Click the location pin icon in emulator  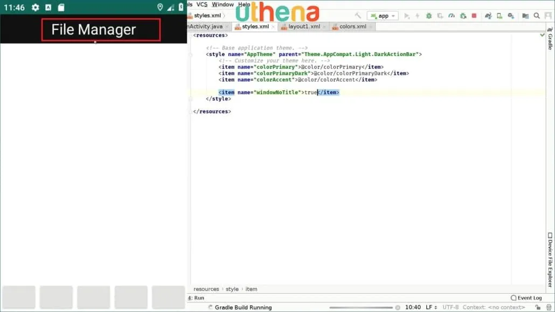pos(160,8)
